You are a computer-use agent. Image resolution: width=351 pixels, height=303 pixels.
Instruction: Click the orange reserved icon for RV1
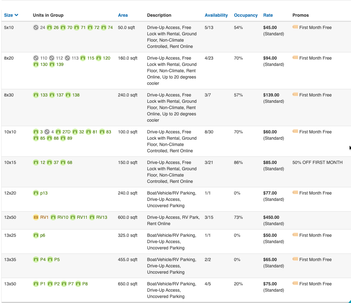point(36,217)
